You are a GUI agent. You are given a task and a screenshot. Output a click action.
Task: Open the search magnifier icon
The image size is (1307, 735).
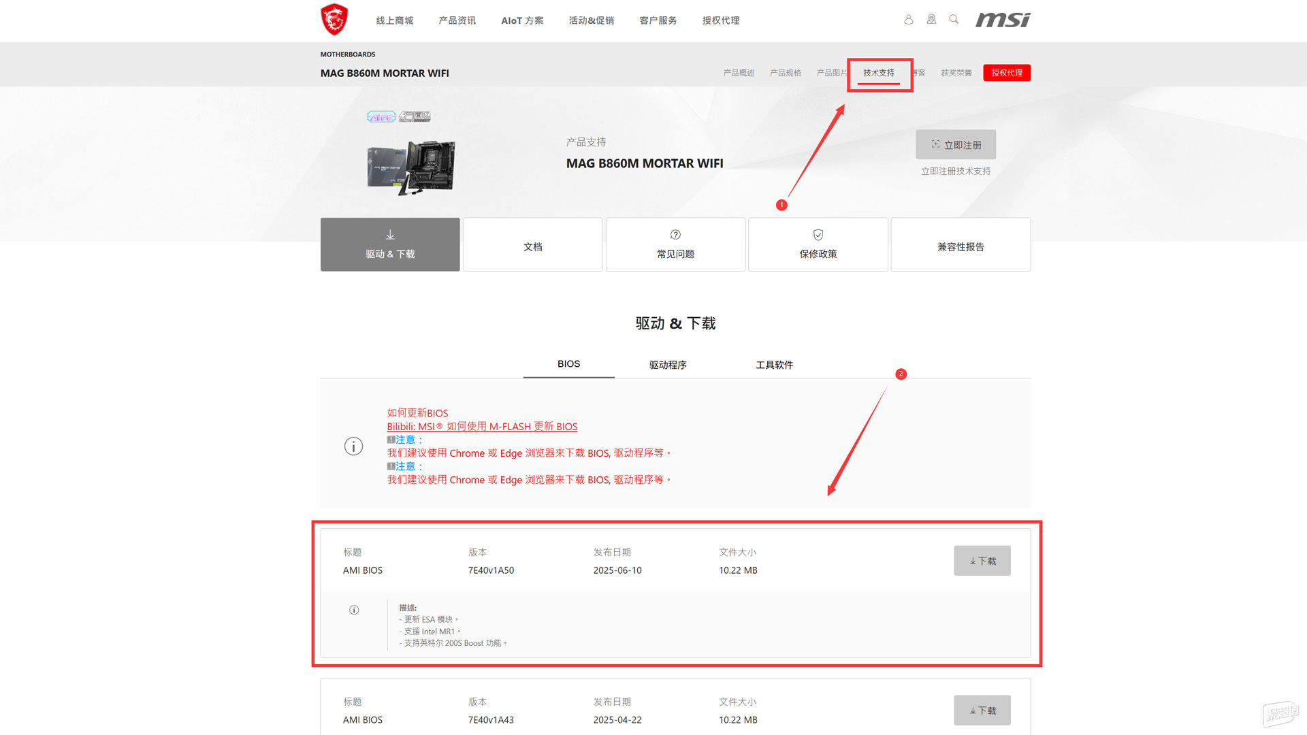(x=954, y=20)
